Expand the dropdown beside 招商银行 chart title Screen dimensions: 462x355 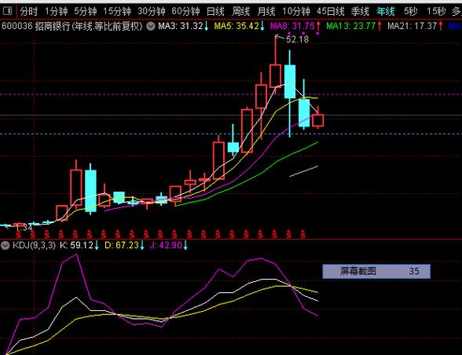click(151, 27)
